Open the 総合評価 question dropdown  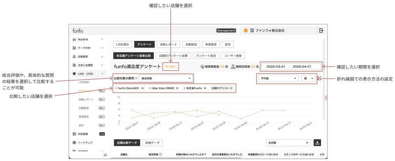click(x=165, y=78)
